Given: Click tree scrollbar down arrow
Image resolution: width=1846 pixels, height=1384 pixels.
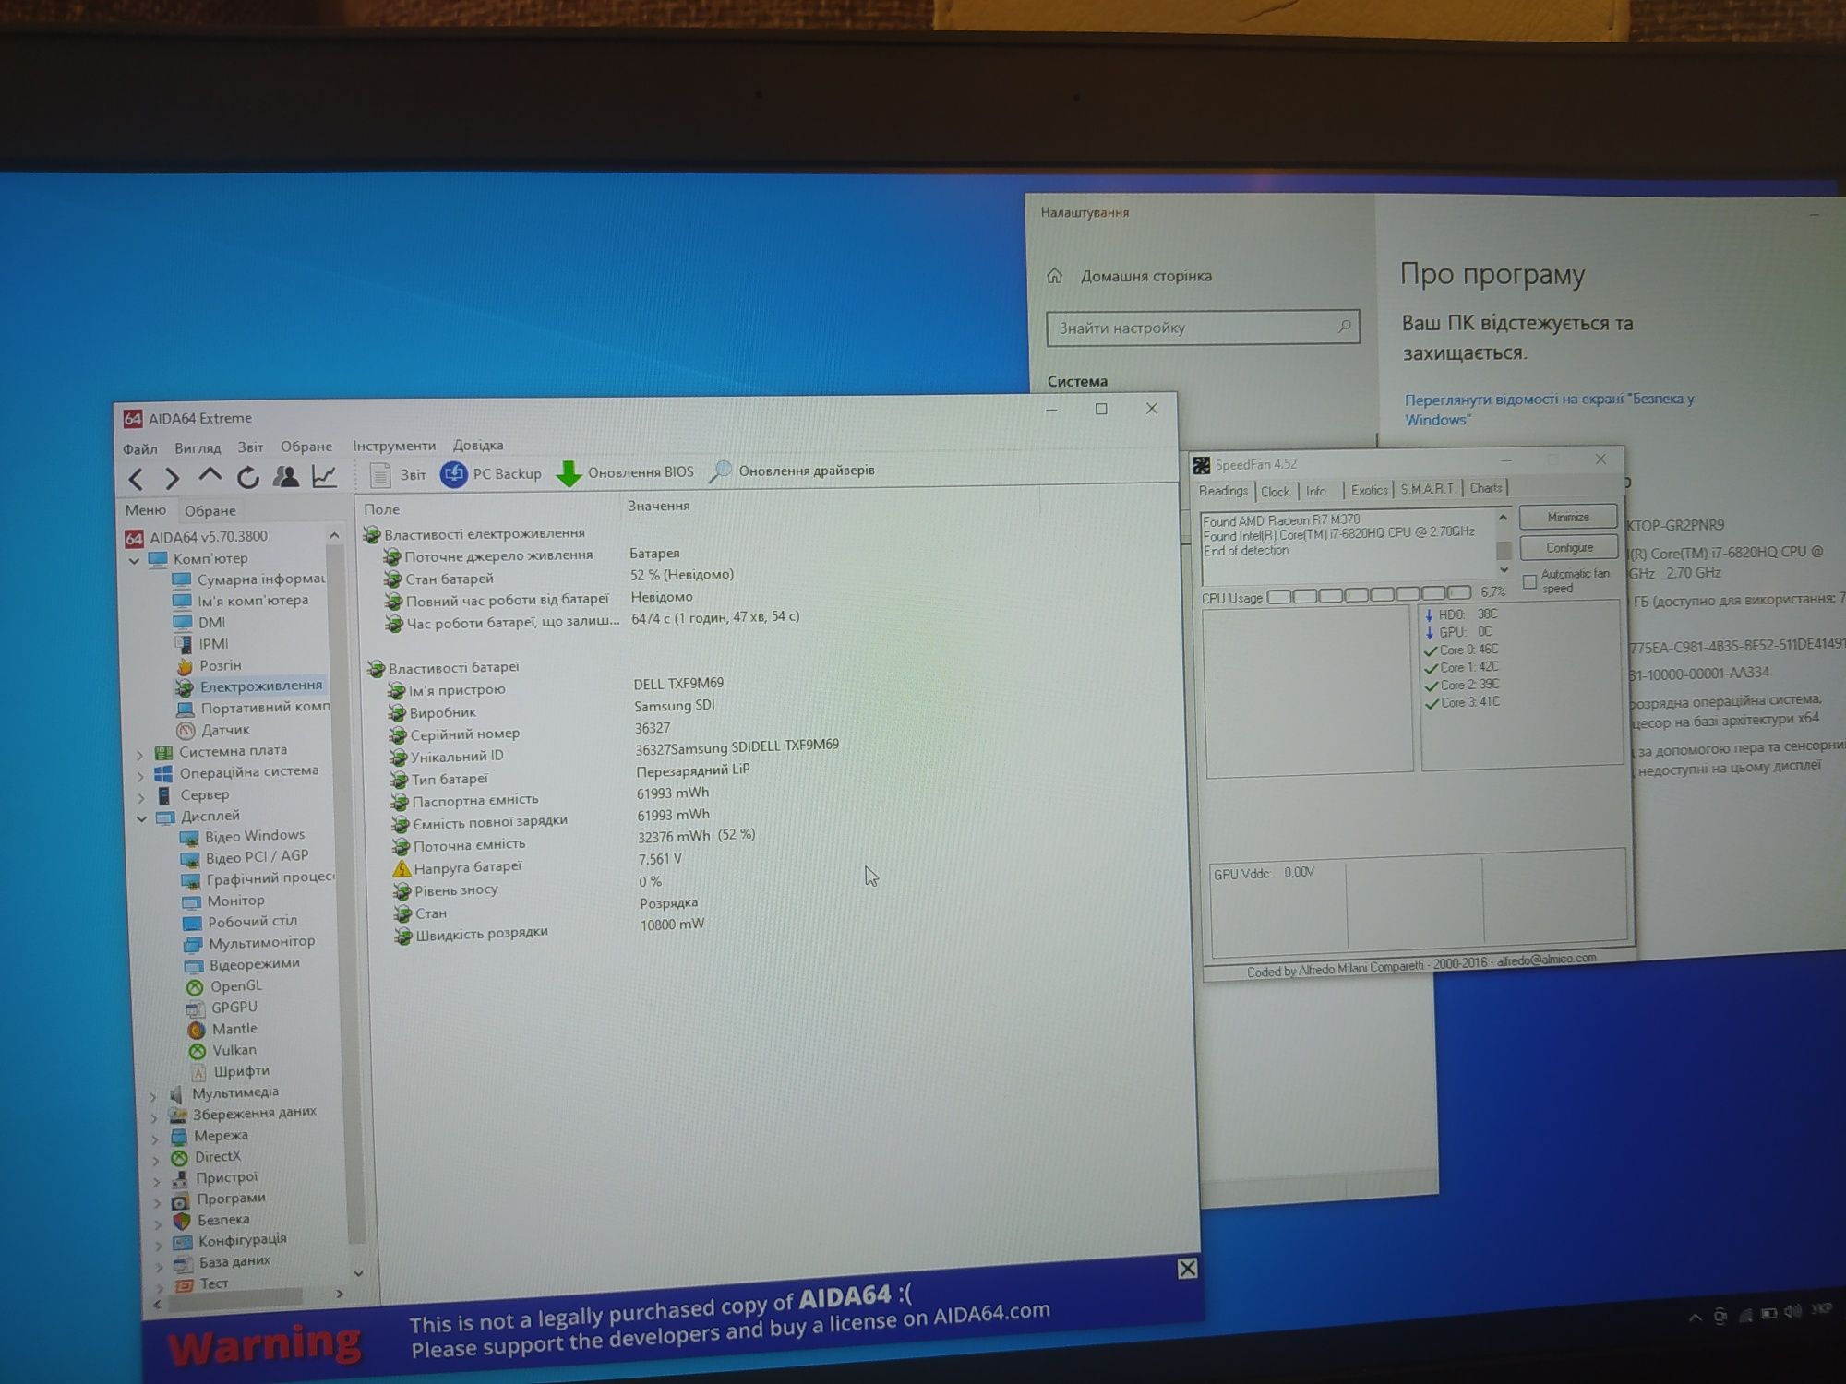Looking at the screenshot, I should point(358,1274).
